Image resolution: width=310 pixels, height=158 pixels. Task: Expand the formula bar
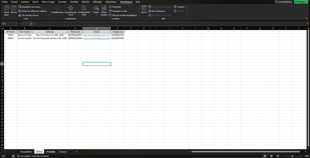pyautogui.click(x=307, y=24)
